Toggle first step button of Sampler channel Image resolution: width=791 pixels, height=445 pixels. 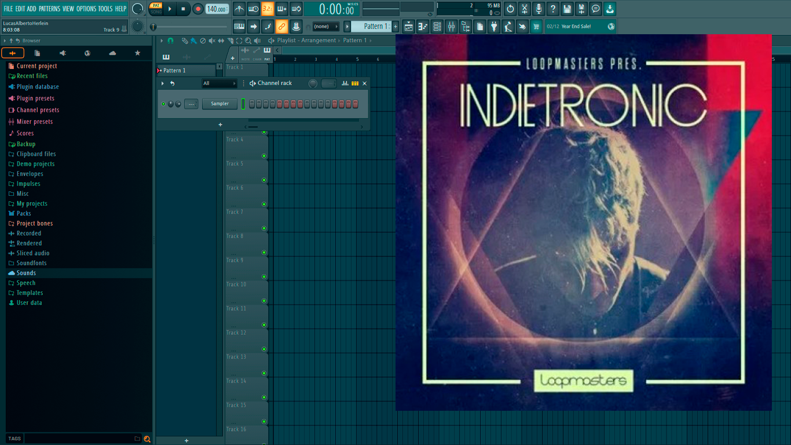coord(252,104)
